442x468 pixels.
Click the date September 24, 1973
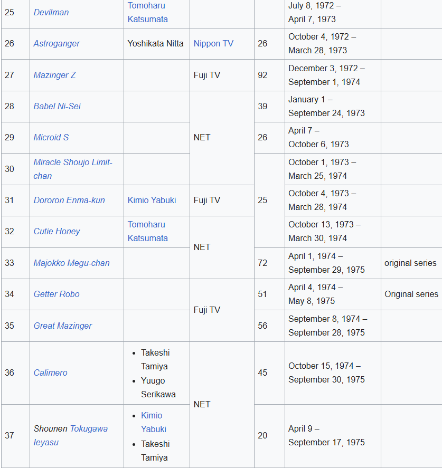click(326, 113)
